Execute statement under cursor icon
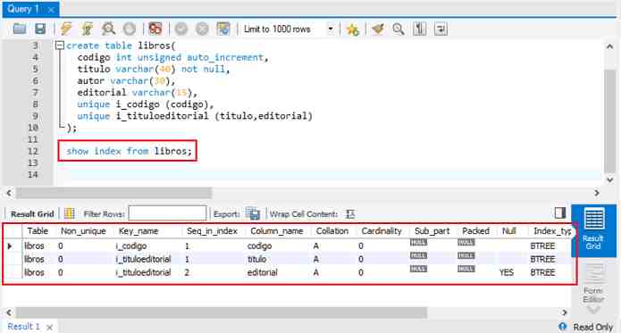Screen dimensions: 621x333 88,29
